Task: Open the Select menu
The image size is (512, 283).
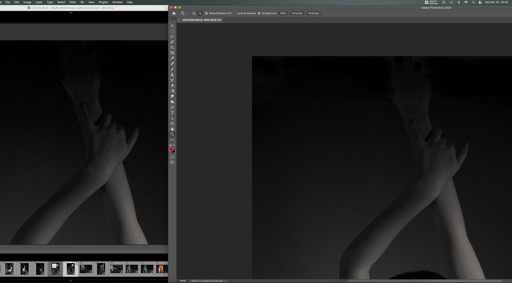Action: click(x=61, y=2)
